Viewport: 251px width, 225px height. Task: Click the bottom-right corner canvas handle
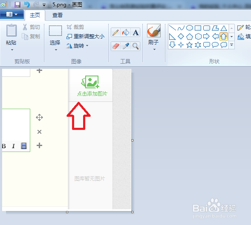point(133,212)
